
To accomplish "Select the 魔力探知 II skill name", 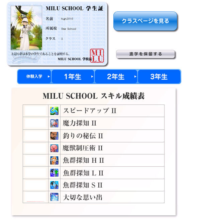I will pyautogui.click(x=80, y=123).
